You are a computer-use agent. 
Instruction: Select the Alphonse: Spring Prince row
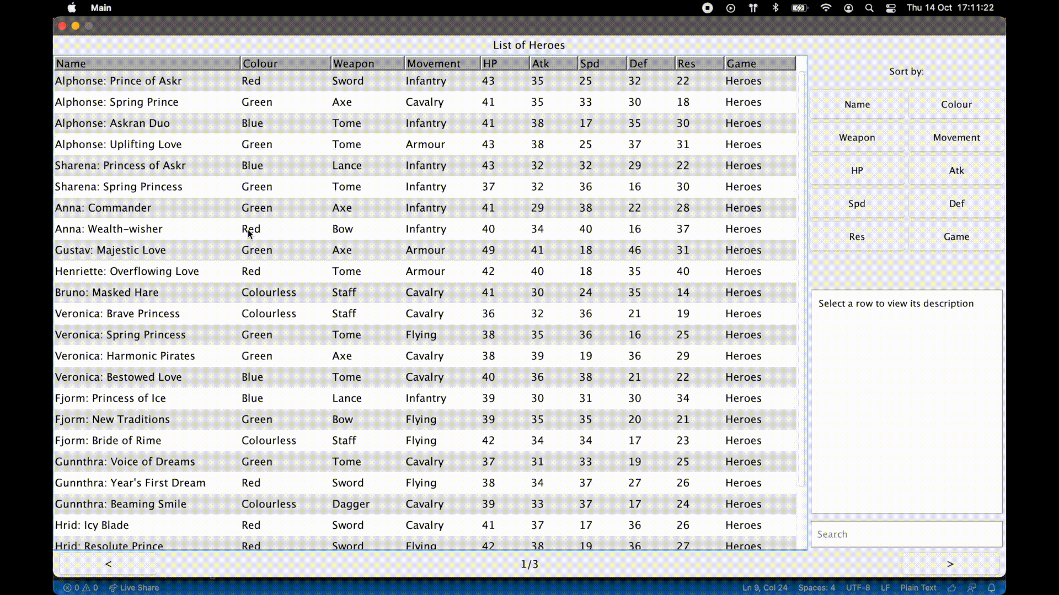(425, 102)
